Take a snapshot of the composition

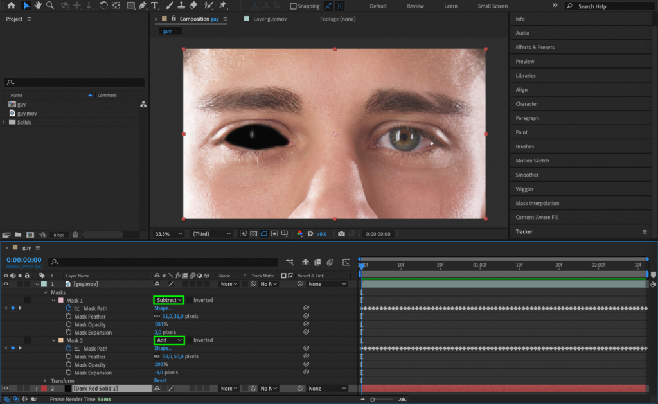[341, 234]
